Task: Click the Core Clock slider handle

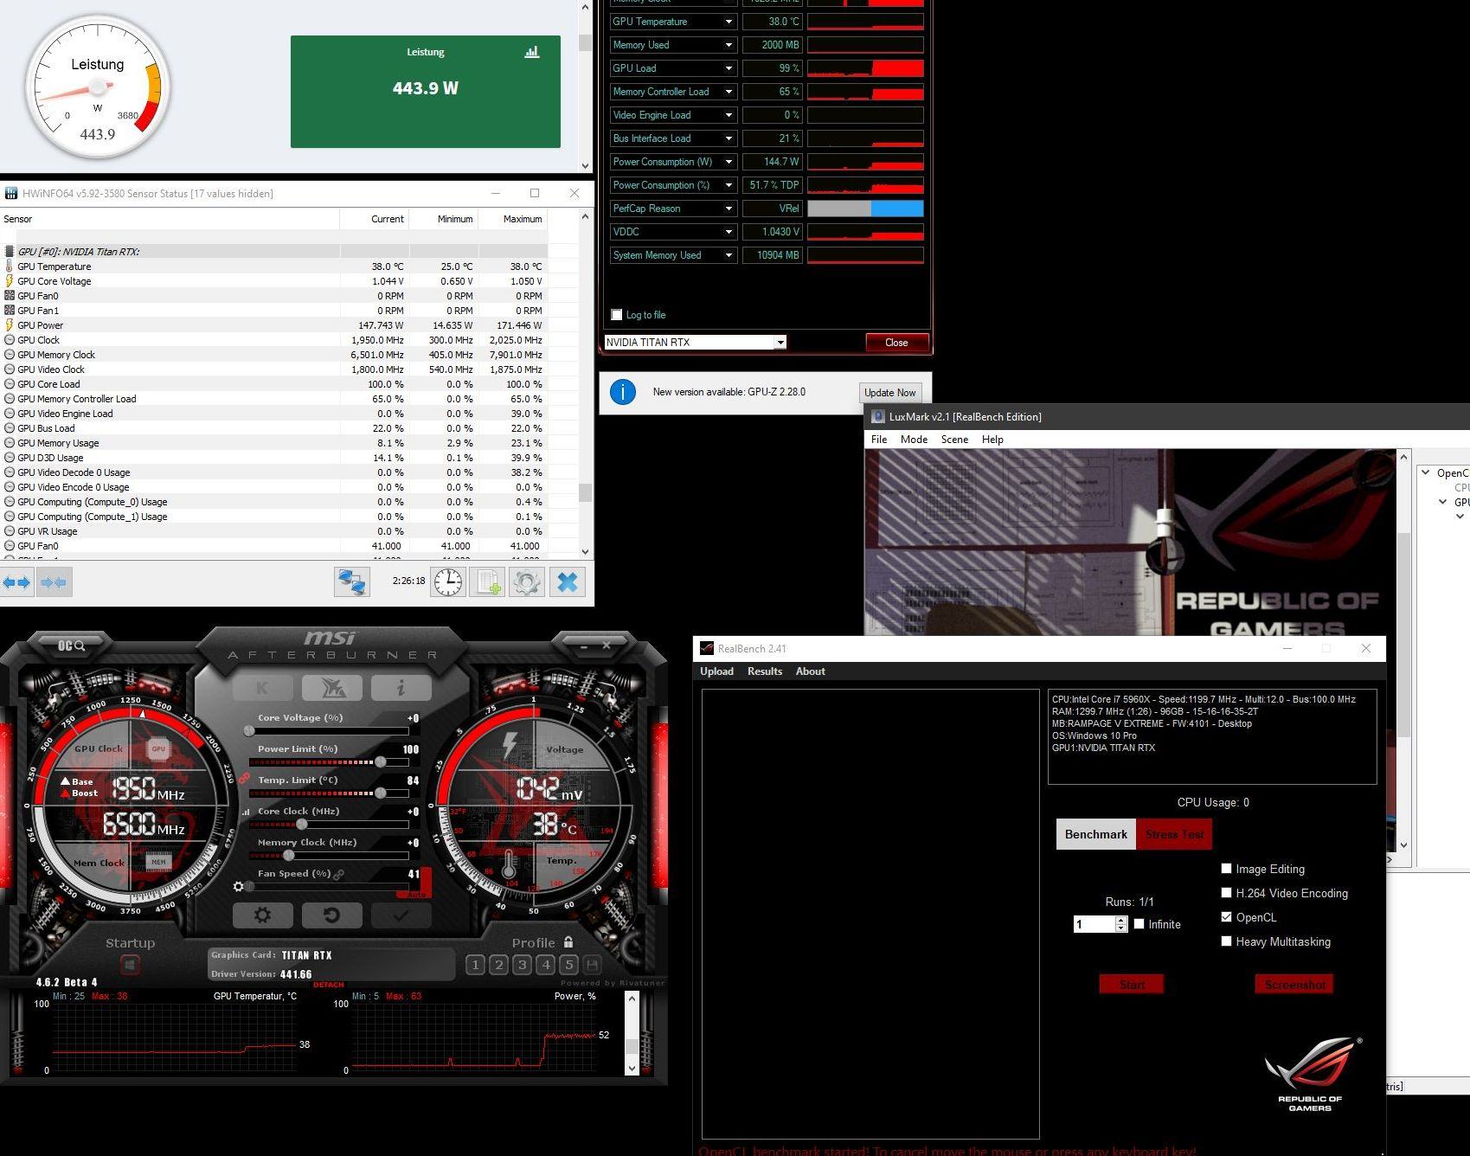Action: point(302,824)
